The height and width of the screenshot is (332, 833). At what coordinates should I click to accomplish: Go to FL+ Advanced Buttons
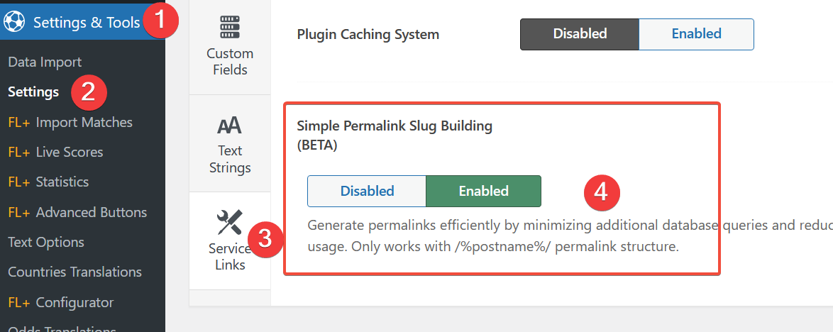77,212
